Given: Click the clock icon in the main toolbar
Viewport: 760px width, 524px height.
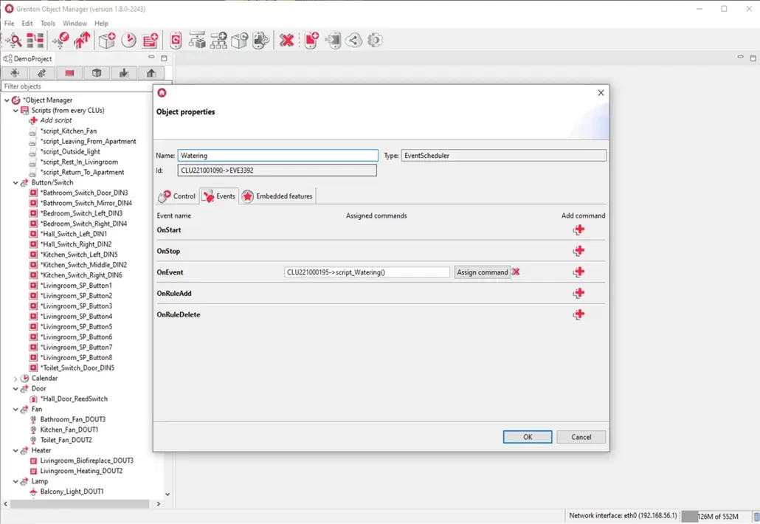Looking at the screenshot, I should (128, 41).
